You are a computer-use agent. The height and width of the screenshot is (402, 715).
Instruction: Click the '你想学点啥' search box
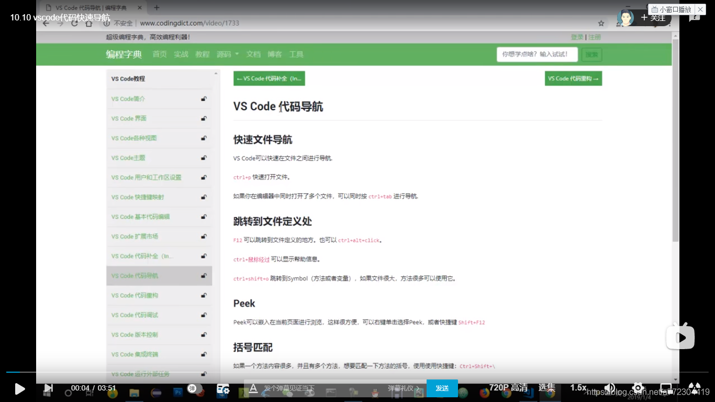tap(537, 54)
